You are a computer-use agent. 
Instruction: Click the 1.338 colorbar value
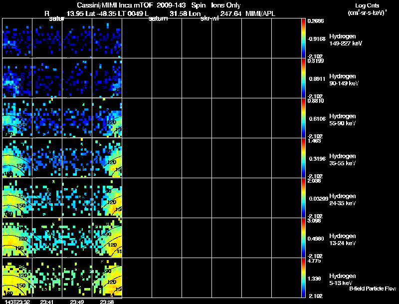click(314, 279)
